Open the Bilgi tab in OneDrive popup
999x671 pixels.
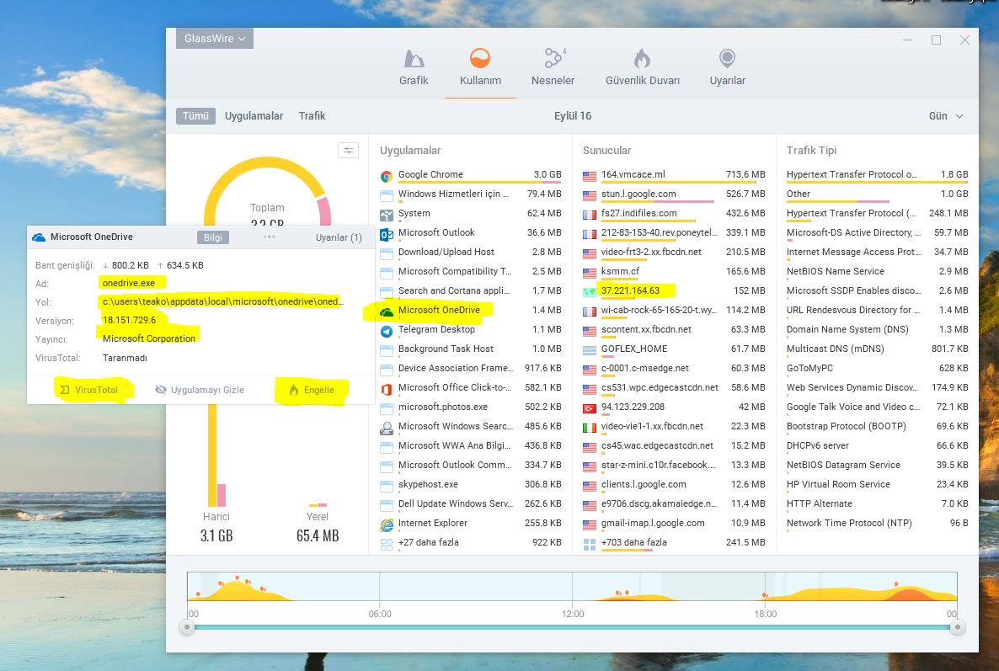(213, 237)
